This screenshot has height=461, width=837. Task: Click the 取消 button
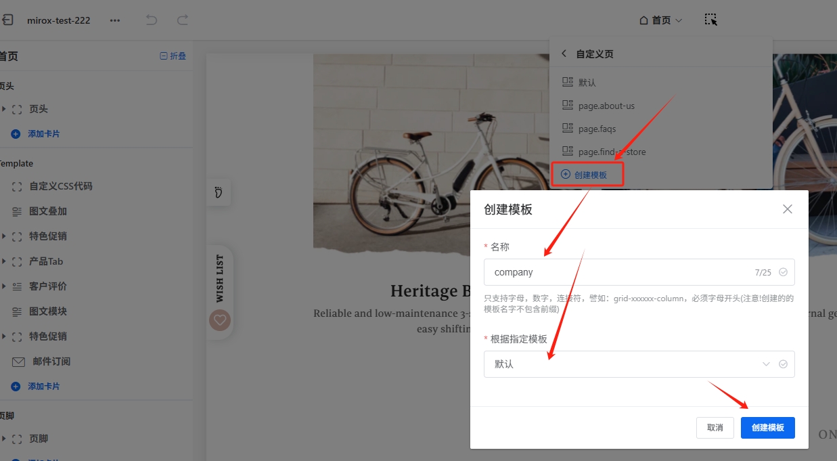[715, 427]
